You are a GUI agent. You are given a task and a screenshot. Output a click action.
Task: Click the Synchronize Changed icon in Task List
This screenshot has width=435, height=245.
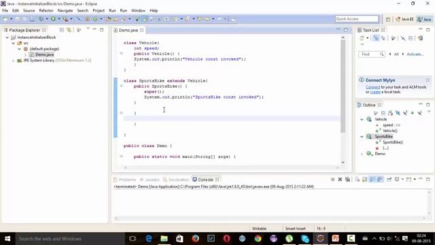click(420, 38)
